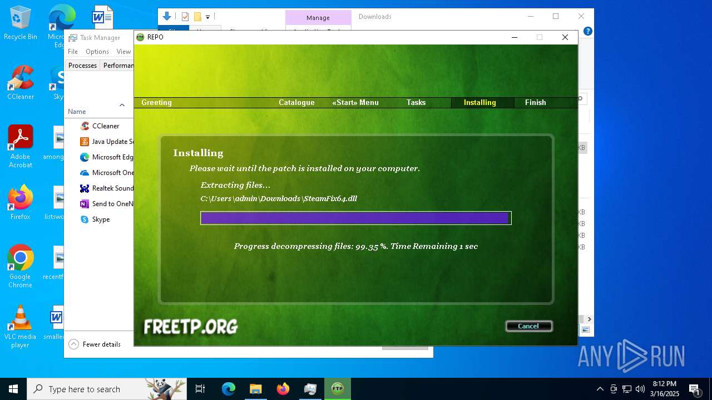Image resolution: width=712 pixels, height=400 pixels.
Task: Open Microsoft Edge from taskbar
Action: (229, 389)
